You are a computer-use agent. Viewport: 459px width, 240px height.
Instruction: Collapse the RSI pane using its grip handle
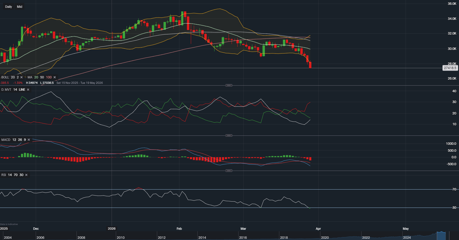229,171
